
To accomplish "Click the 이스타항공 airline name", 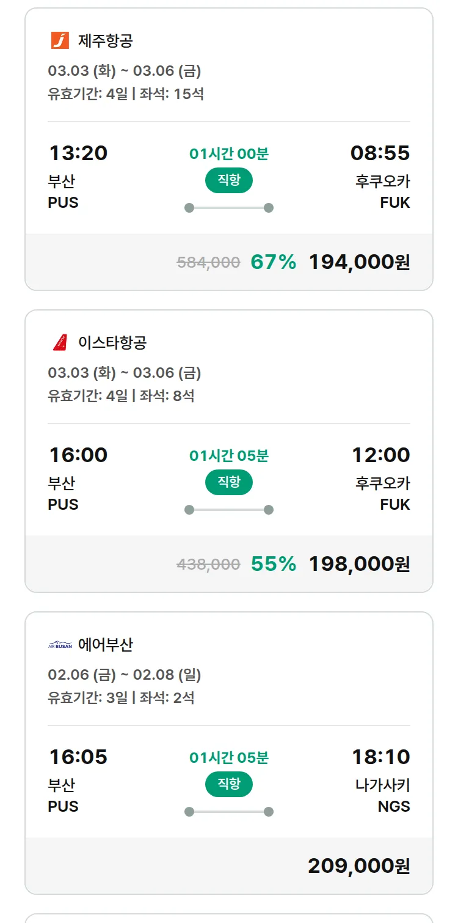I will pyautogui.click(x=112, y=342).
